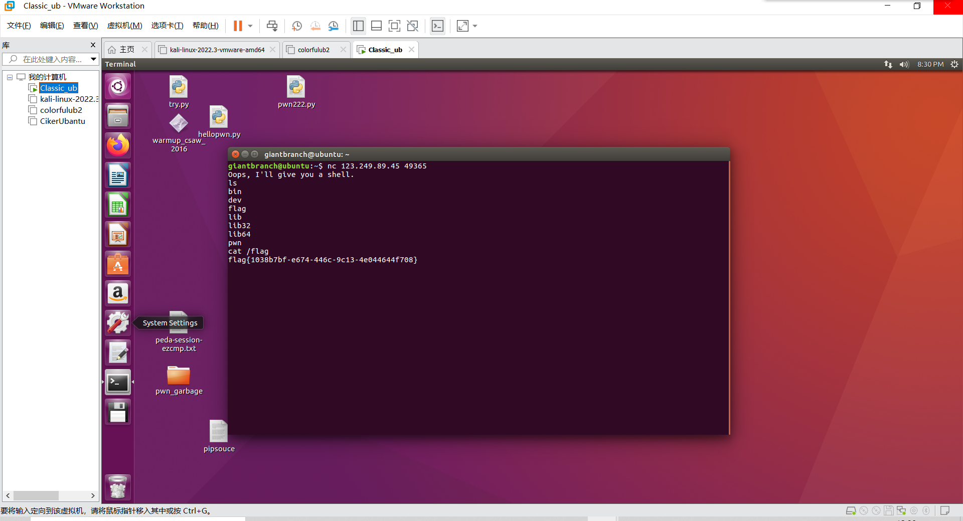Click the library horizontal scrollbar right arrow
Screen dimensions: 963x521
pyautogui.click(x=93, y=495)
